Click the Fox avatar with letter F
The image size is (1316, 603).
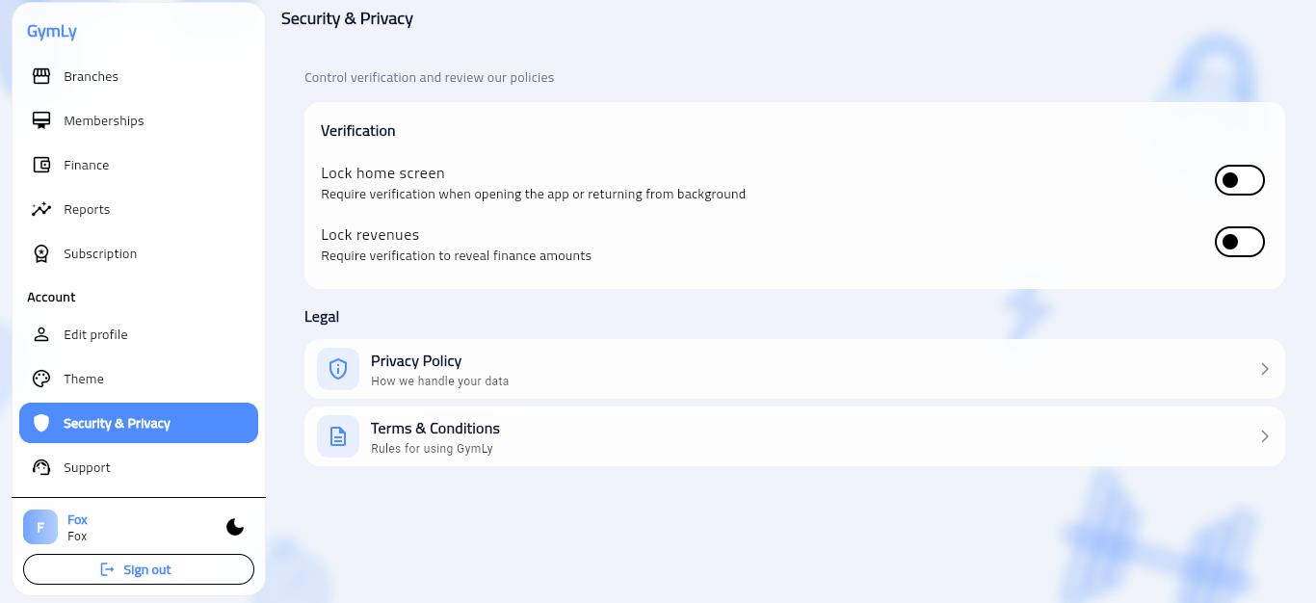pyautogui.click(x=40, y=527)
